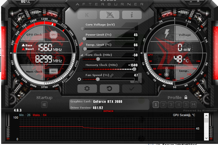
Task: Click the 1560 MHz GPU clock reading
Action: tap(50, 47)
